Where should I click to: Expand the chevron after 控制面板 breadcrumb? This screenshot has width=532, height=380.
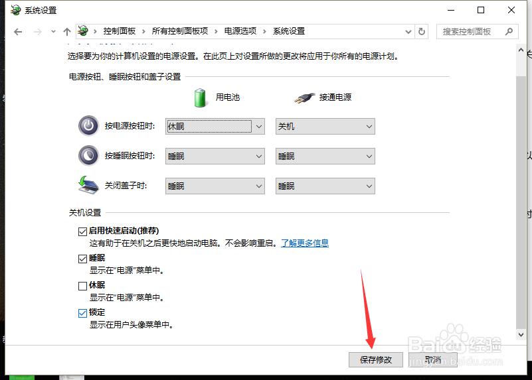click(143, 31)
